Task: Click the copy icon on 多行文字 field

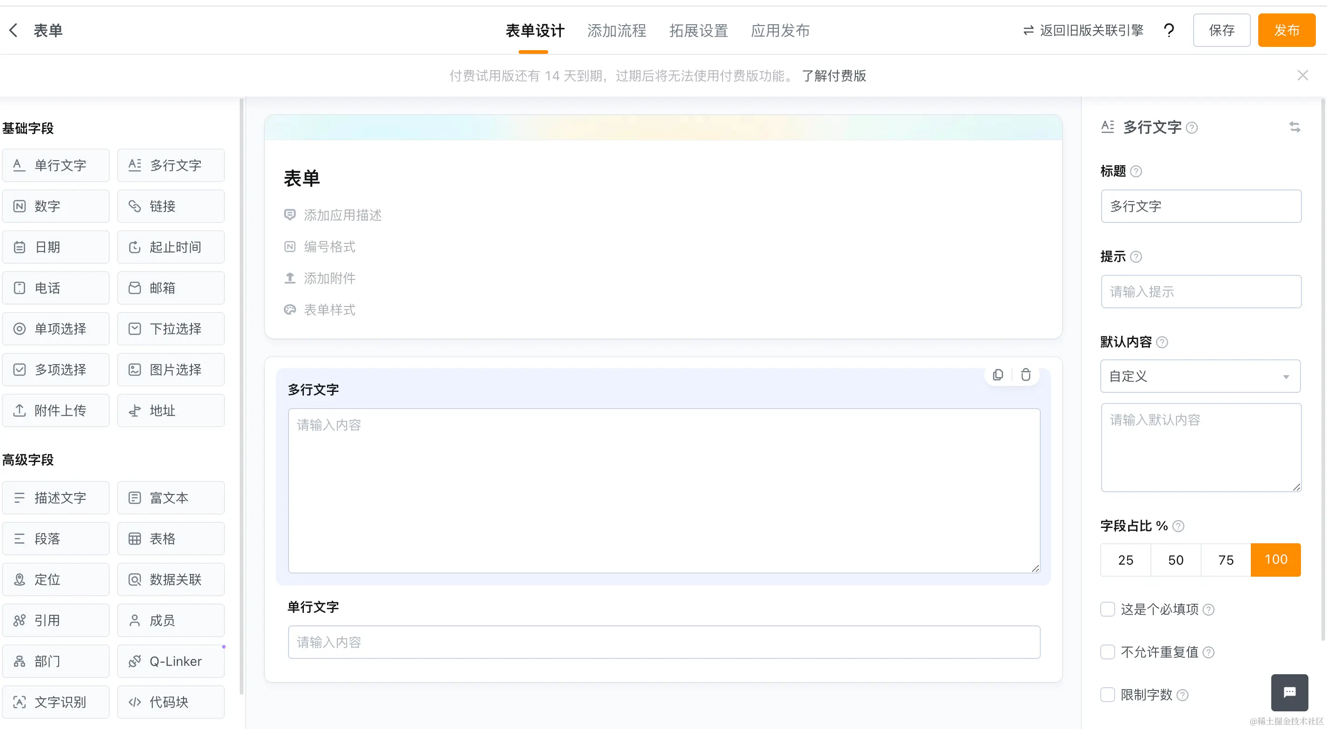Action: coord(998,375)
